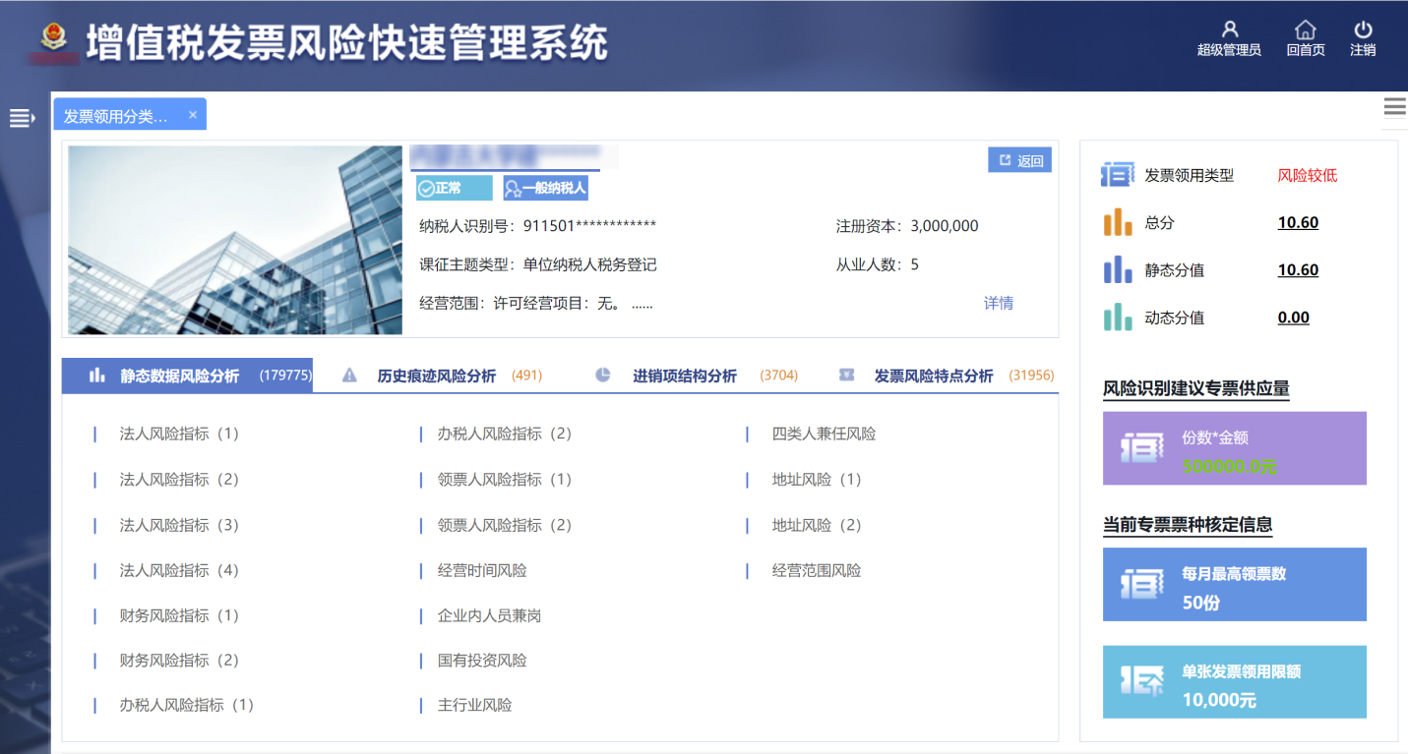
Task: Open 企业内人员兼岗 item
Action: [x=490, y=615]
